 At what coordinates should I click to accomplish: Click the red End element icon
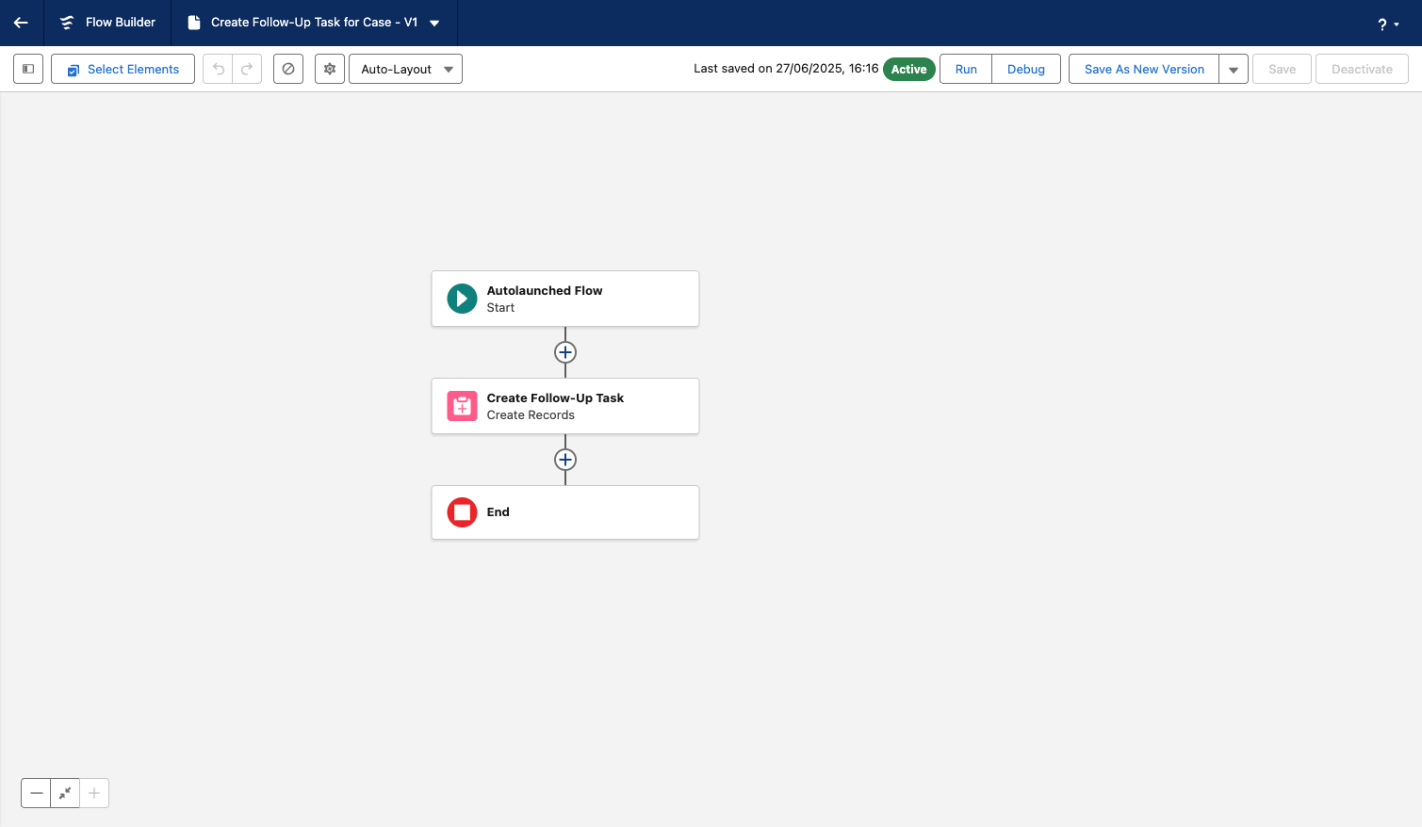tap(462, 512)
